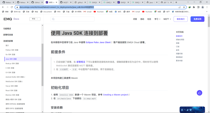Expand the 功能概述 sidebar section

(x=7, y=29)
